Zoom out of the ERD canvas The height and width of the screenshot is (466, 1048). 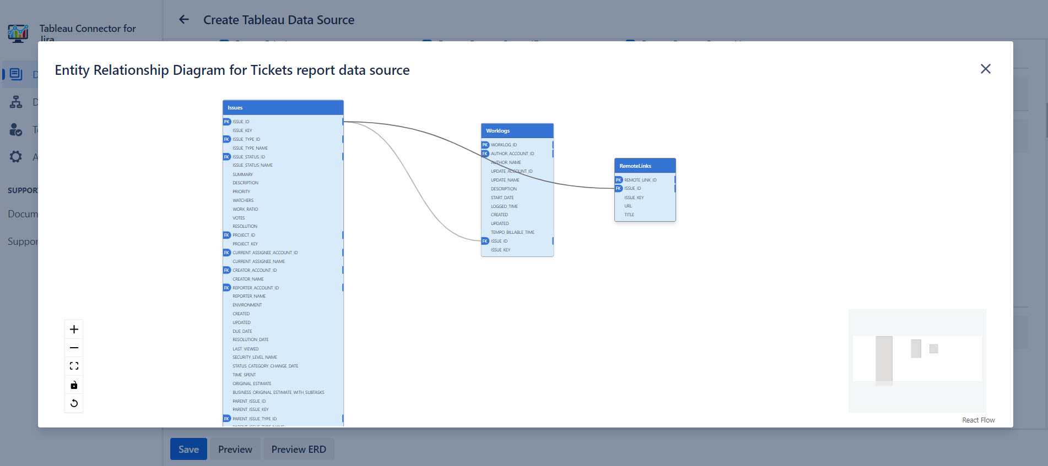click(74, 348)
